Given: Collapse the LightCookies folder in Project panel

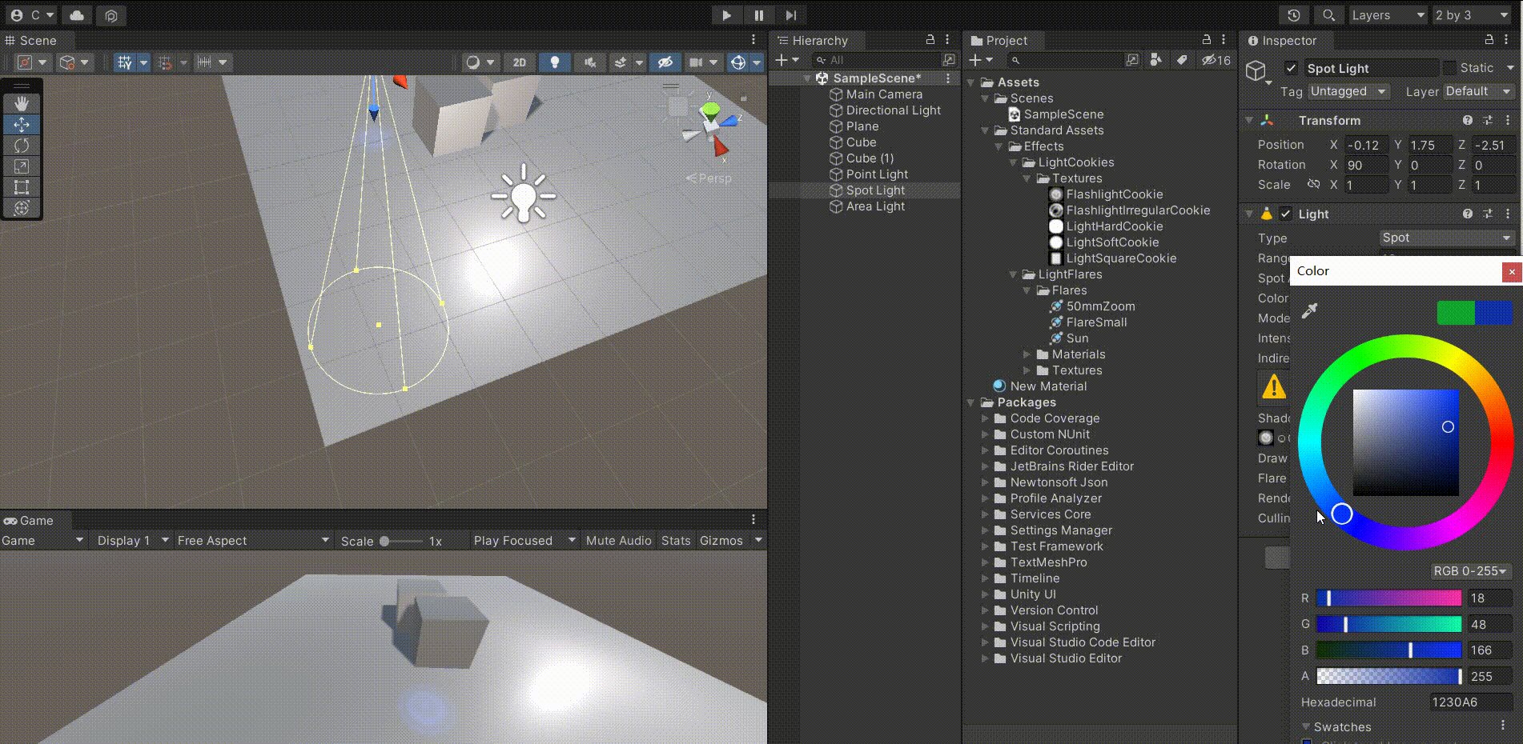Looking at the screenshot, I should [1013, 162].
